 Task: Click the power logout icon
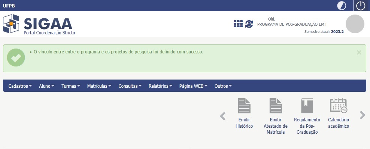click(361, 5)
